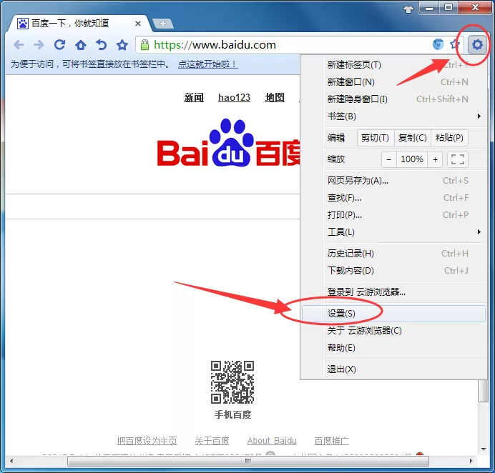The width and height of the screenshot is (495, 473).
Task: Expand the 工具(L) submenu arrow
Action: tap(479, 232)
